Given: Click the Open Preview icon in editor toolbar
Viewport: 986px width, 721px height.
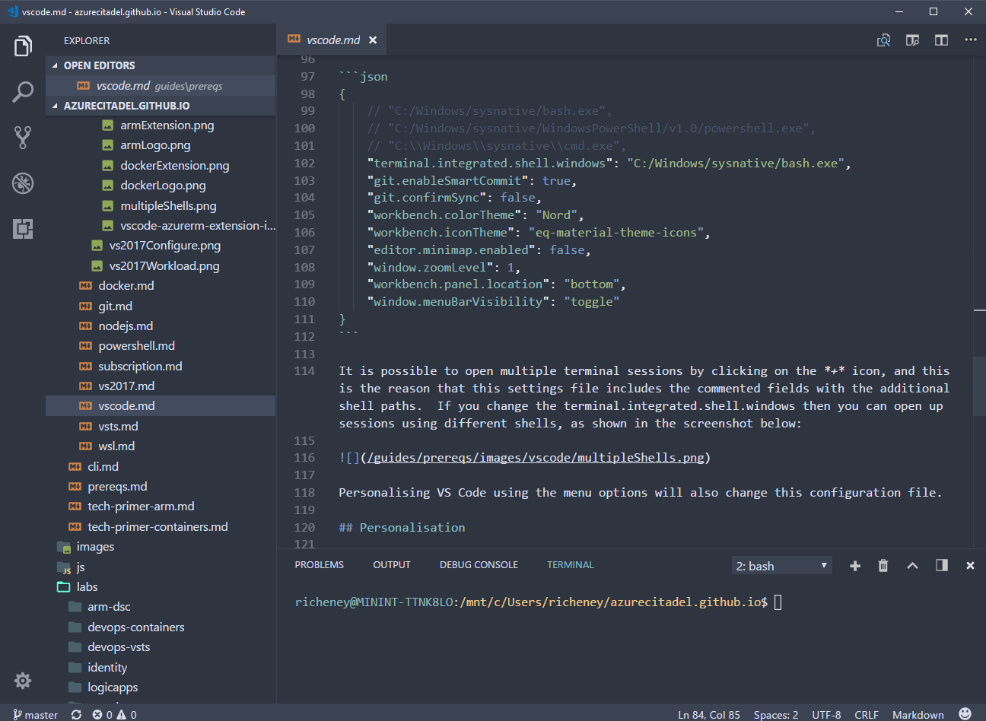Looking at the screenshot, I should coord(883,40).
